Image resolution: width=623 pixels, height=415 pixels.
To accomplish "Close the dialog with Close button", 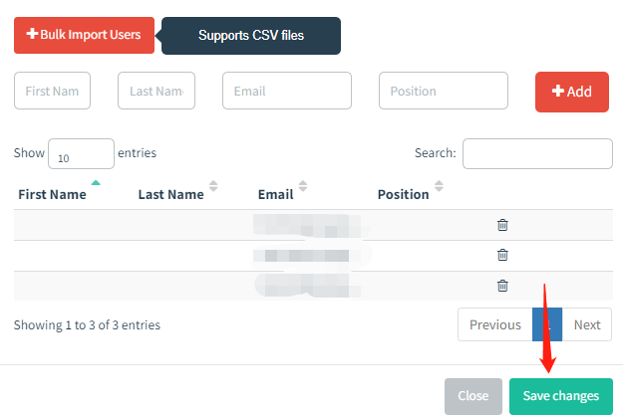I will click(x=473, y=396).
